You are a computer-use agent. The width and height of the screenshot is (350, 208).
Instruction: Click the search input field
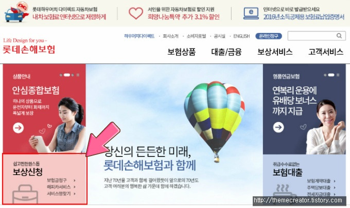312,36
